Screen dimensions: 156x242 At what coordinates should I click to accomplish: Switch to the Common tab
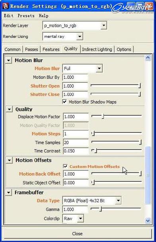tap(12, 49)
